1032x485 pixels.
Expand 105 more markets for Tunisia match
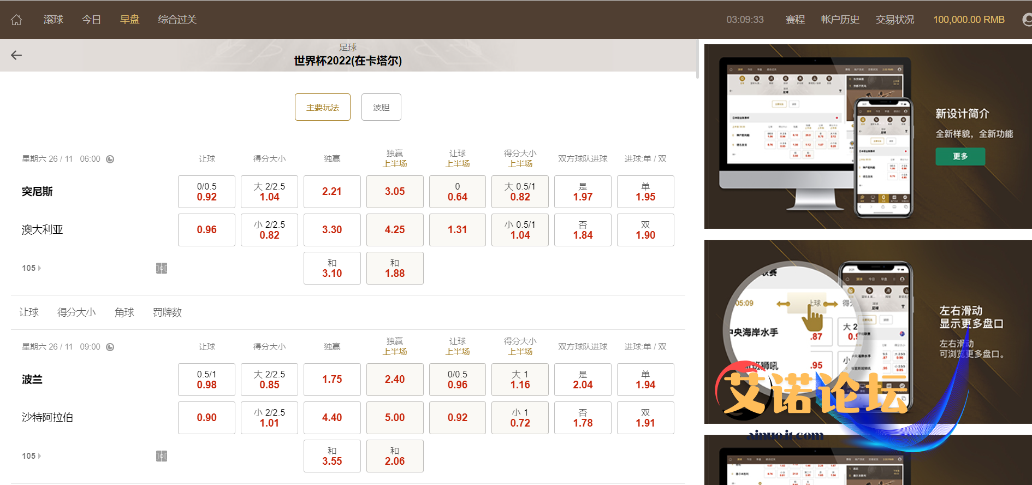tap(31, 268)
